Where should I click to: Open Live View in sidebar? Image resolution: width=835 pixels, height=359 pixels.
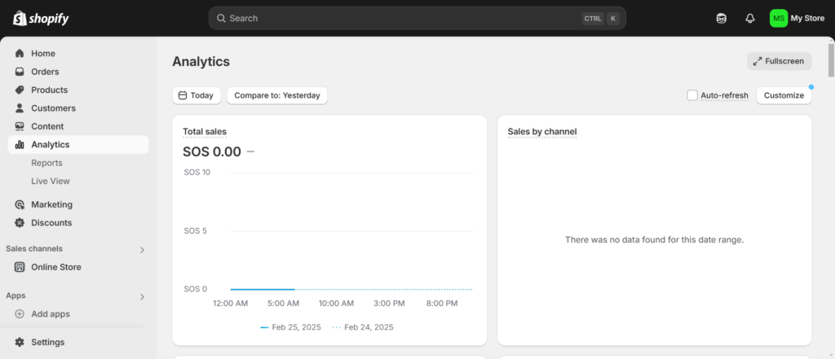[51, 182]
